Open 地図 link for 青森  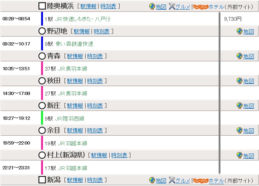[248, 57]
